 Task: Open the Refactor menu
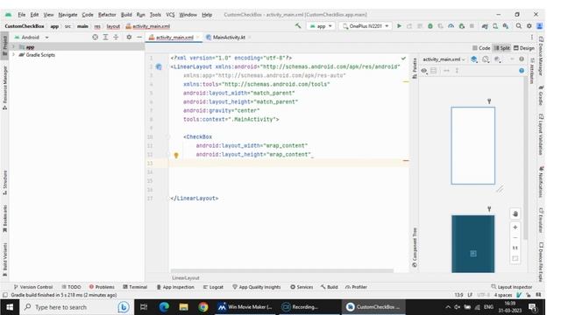107,15
